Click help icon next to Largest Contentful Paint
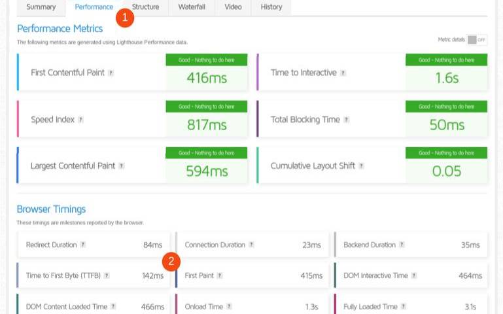 pyautogui.click(x=121, y=166)
